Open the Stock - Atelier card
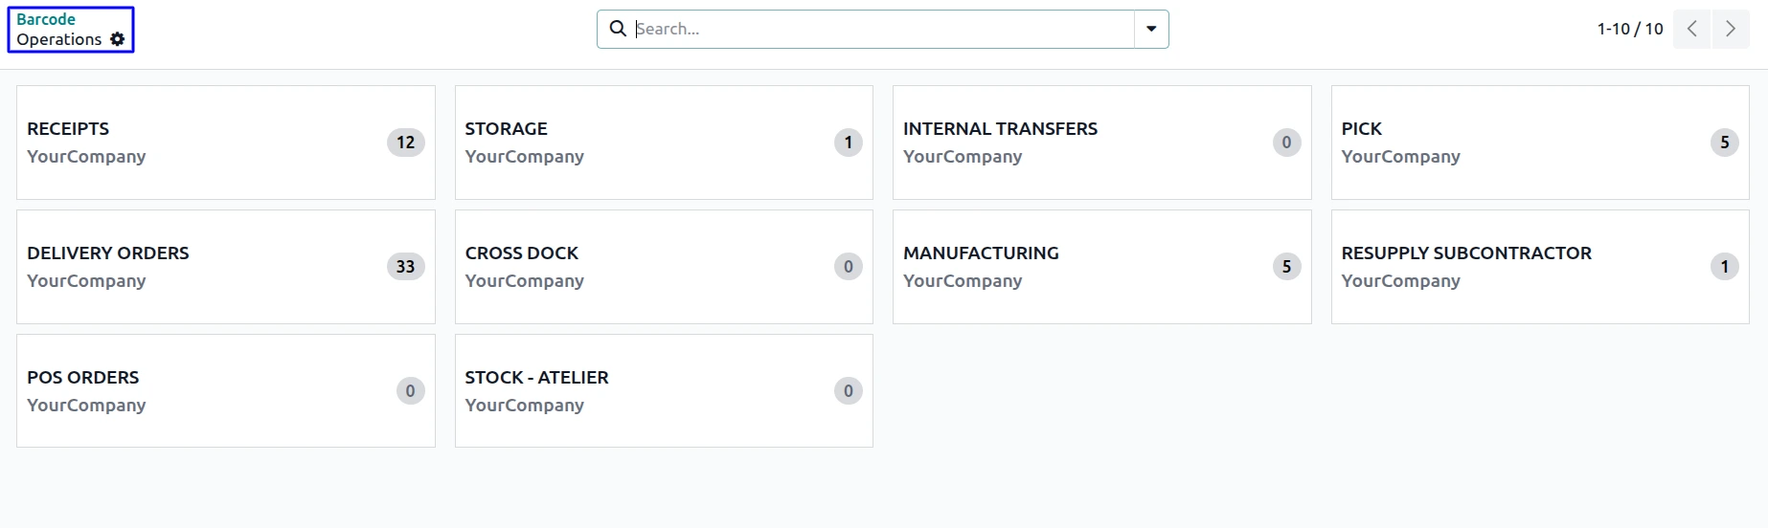The image size is (1768, 528). coord(664,390)
